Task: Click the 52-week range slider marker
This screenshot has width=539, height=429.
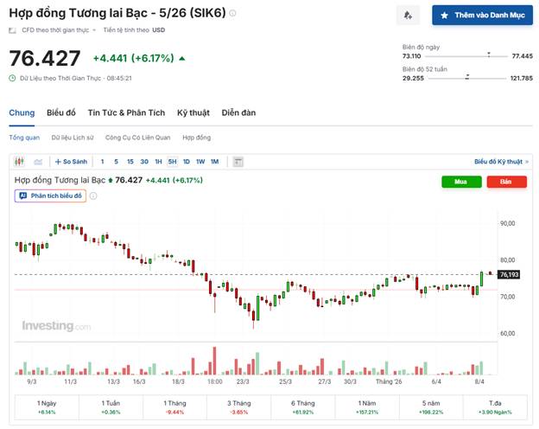Action: point(467,77)
